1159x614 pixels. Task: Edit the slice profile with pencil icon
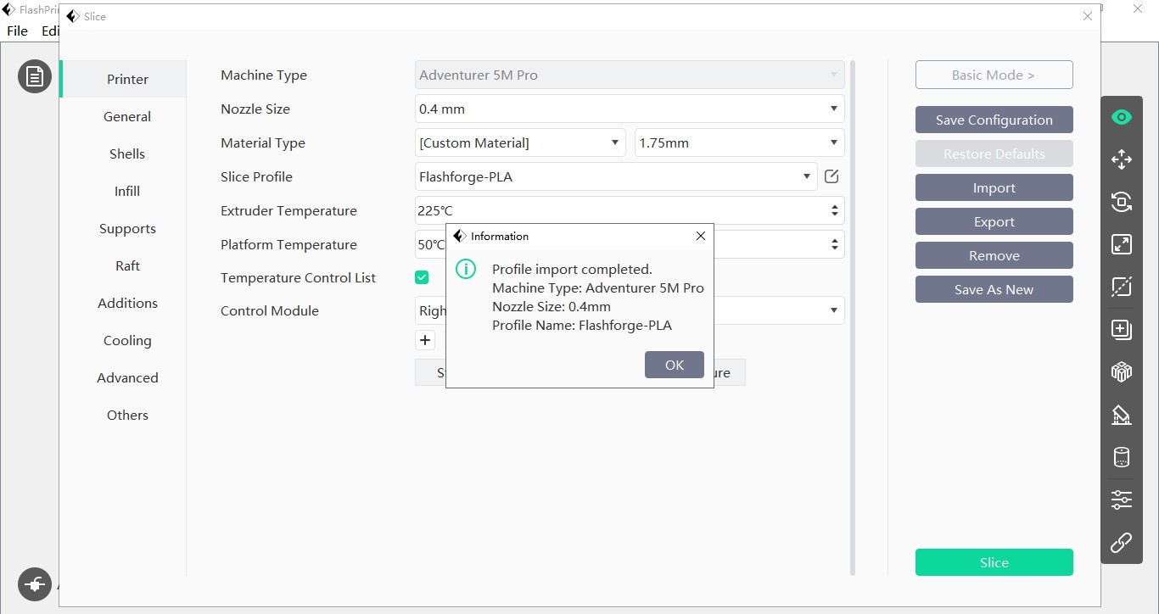point(831,176)
